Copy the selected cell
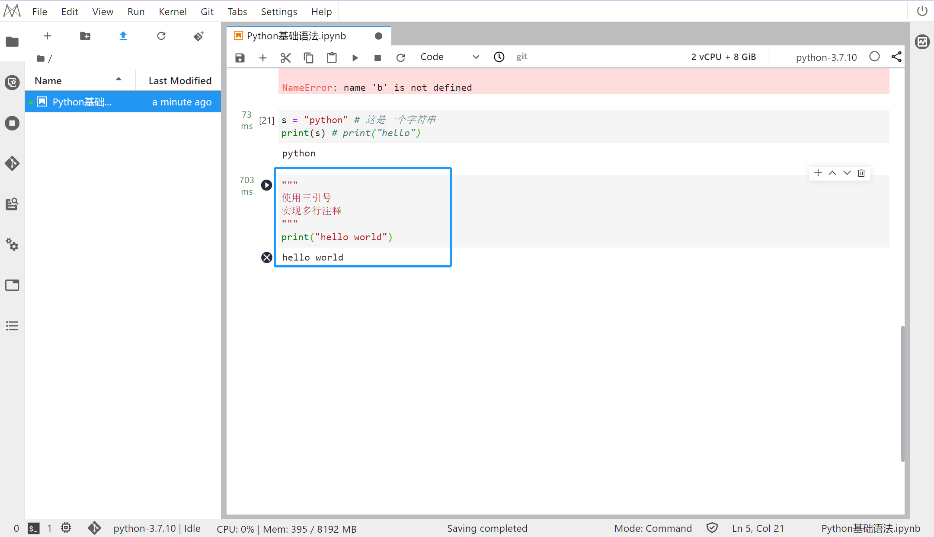Viewport: 934px width, 537px height. coord(309,57)
